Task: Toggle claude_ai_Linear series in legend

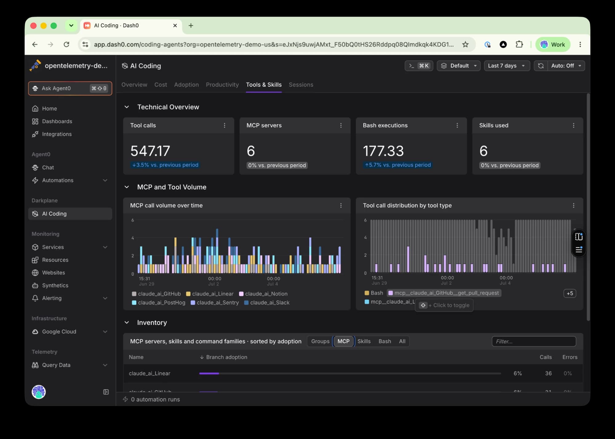Action: 210,294
